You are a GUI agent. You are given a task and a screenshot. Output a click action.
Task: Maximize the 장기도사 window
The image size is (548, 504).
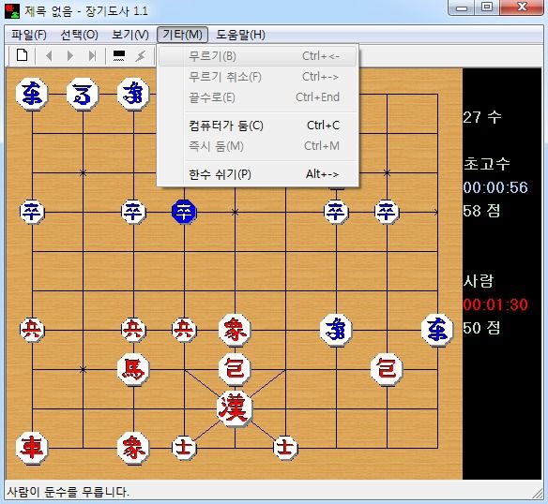coord(487,7)
